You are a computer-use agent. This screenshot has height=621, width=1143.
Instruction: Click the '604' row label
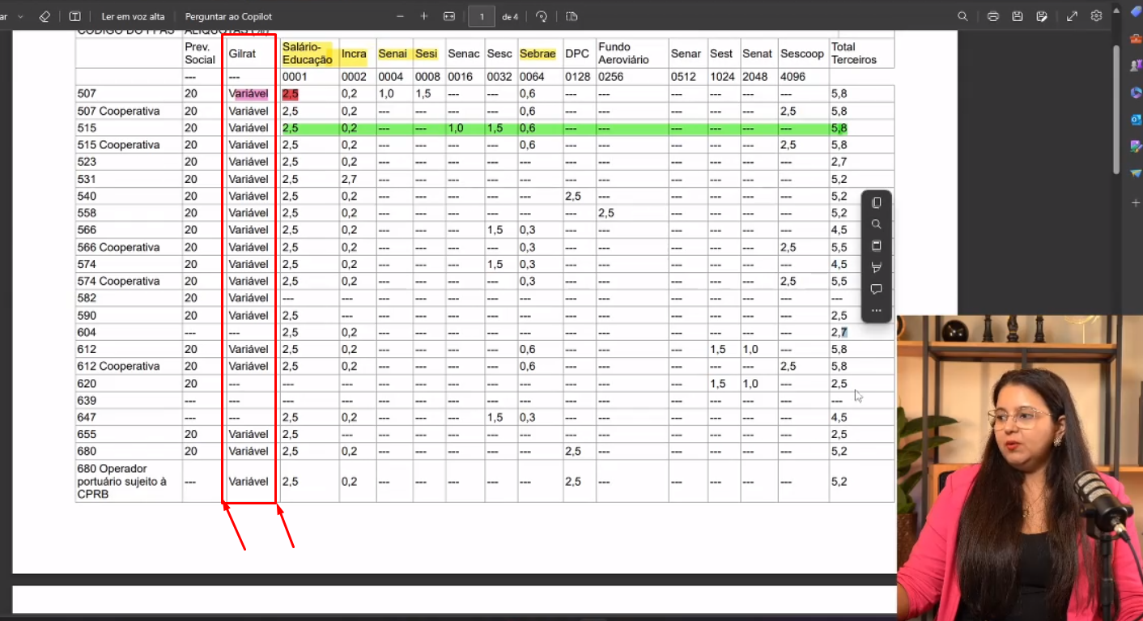pyautogui.click(x=87, y=332)
